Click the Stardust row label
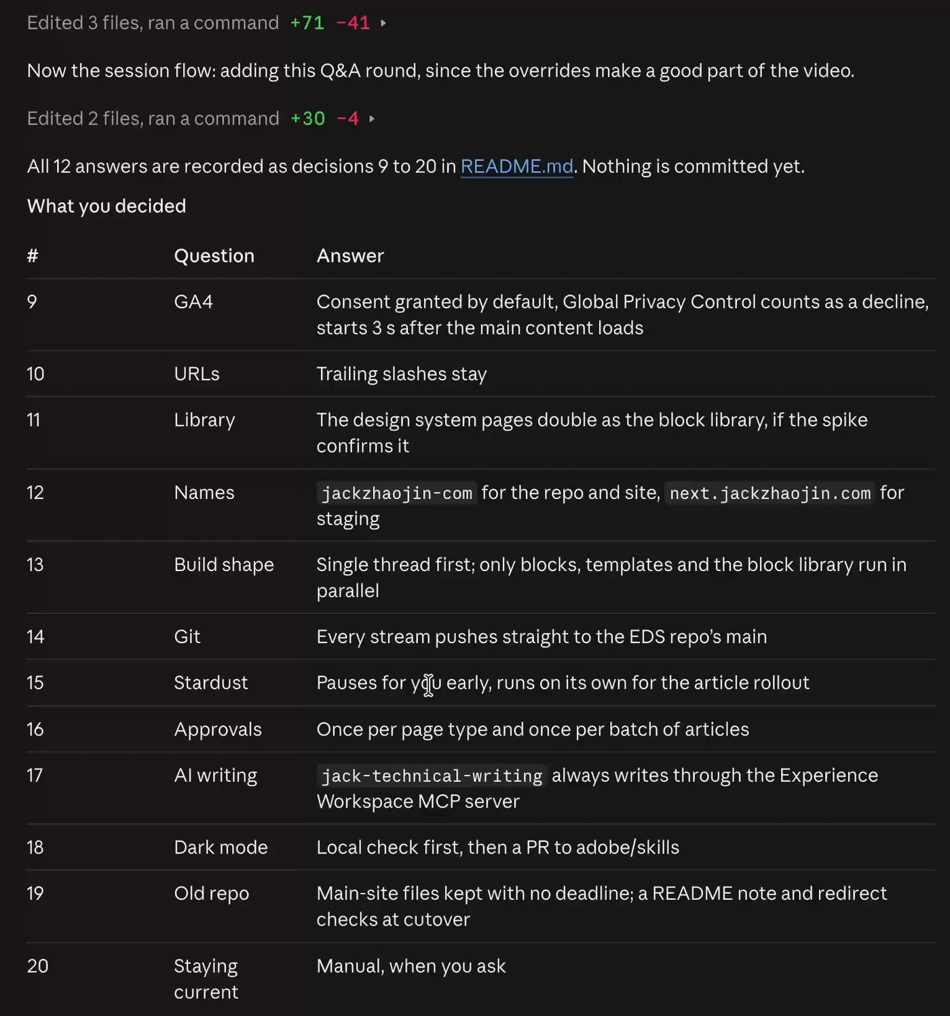The image size is (950, 1016). tap(211, 683)
